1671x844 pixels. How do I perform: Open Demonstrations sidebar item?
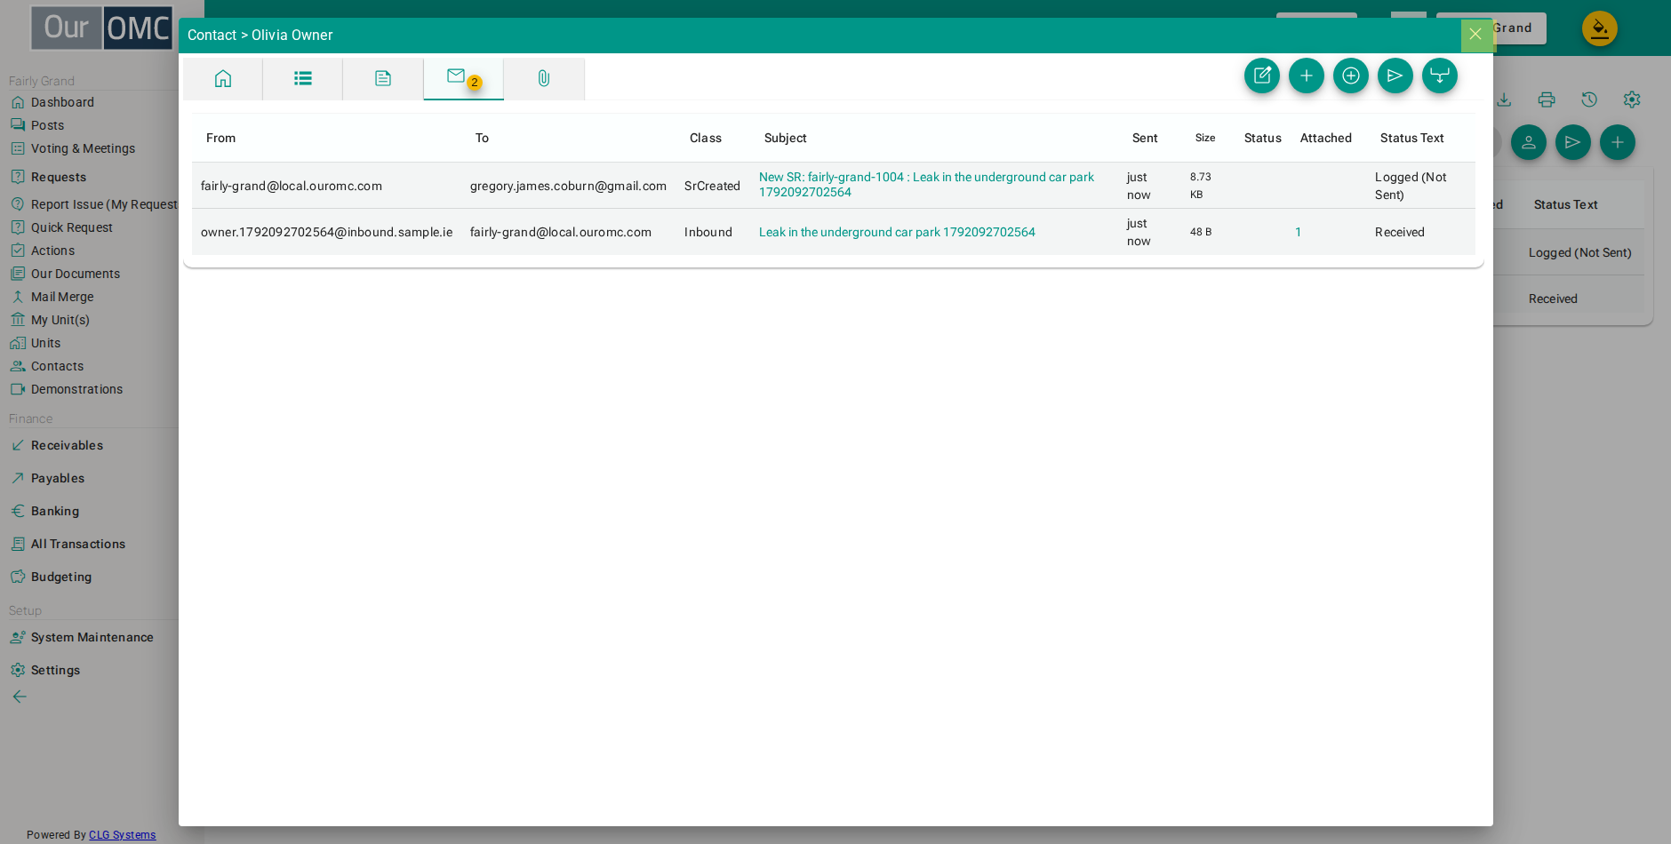pyautogui.click(x=76, y=389)
